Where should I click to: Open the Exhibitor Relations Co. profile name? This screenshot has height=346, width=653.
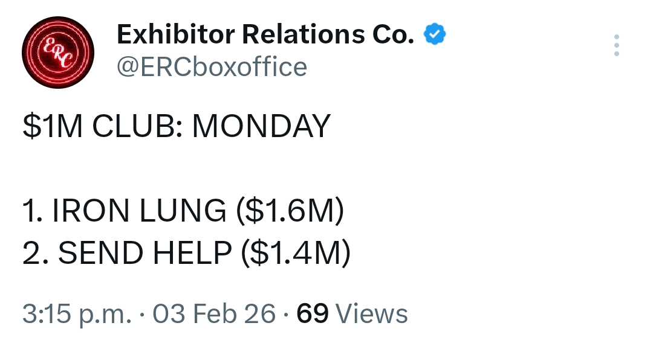265,35
